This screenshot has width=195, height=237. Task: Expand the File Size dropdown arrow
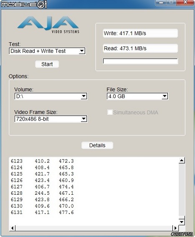click(165, 96)
